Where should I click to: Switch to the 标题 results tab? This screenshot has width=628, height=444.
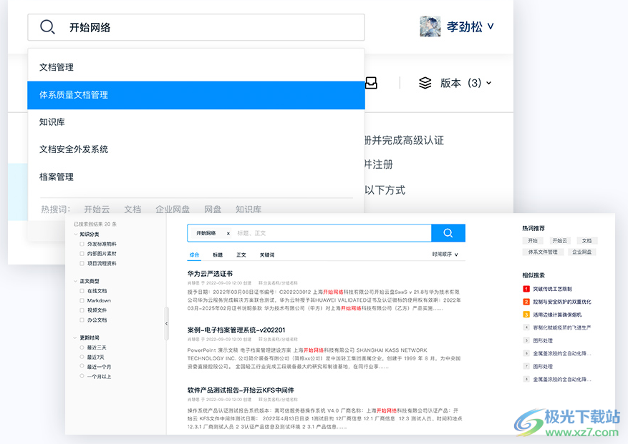pyautogui.click(x=218, y=255)
